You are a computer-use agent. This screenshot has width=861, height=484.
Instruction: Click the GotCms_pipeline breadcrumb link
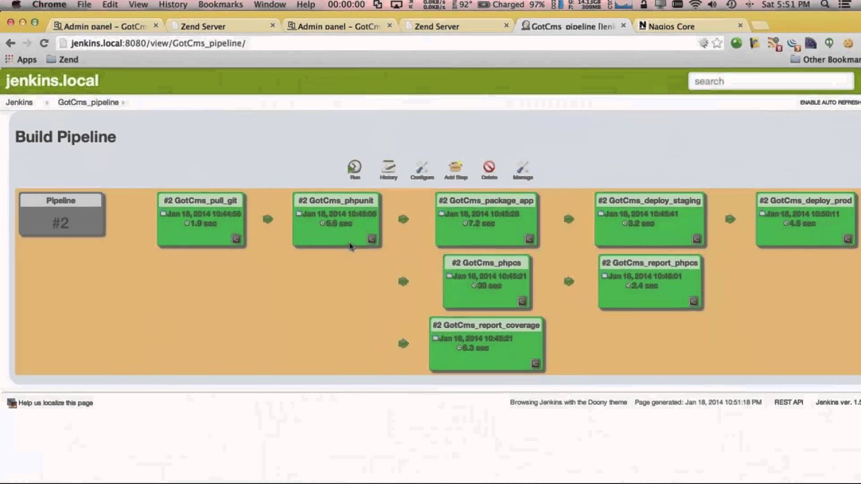pos(88,102)
